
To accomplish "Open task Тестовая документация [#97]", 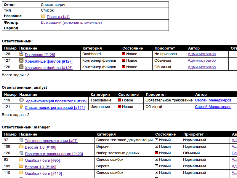I will click(x=51, y=141).
